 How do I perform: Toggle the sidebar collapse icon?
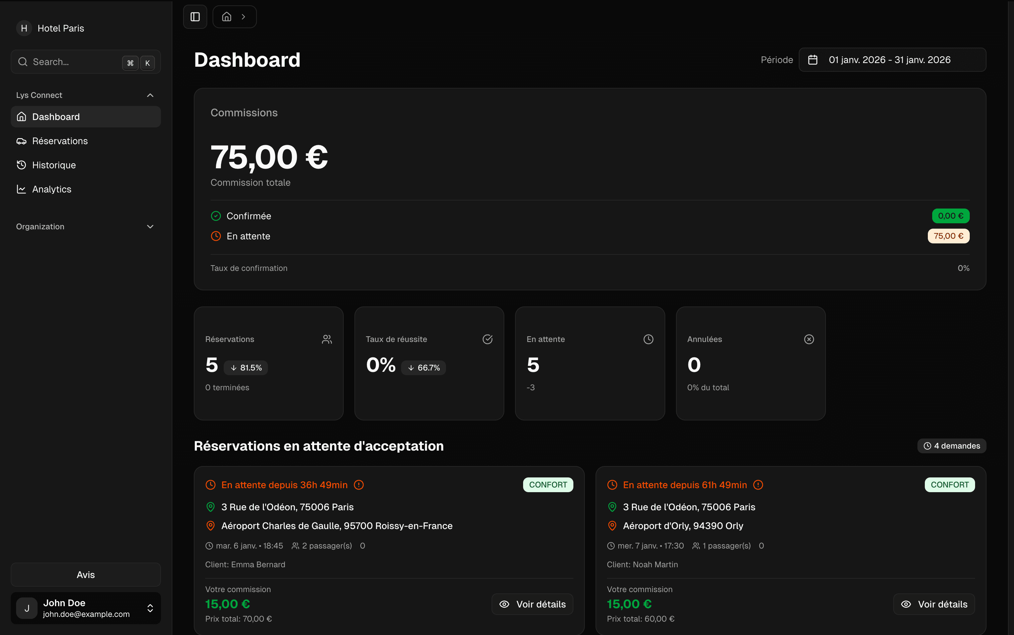pyautogui.click(x=195, y=17)
